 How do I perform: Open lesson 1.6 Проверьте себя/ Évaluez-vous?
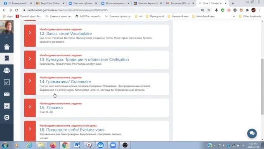point(72,130)
